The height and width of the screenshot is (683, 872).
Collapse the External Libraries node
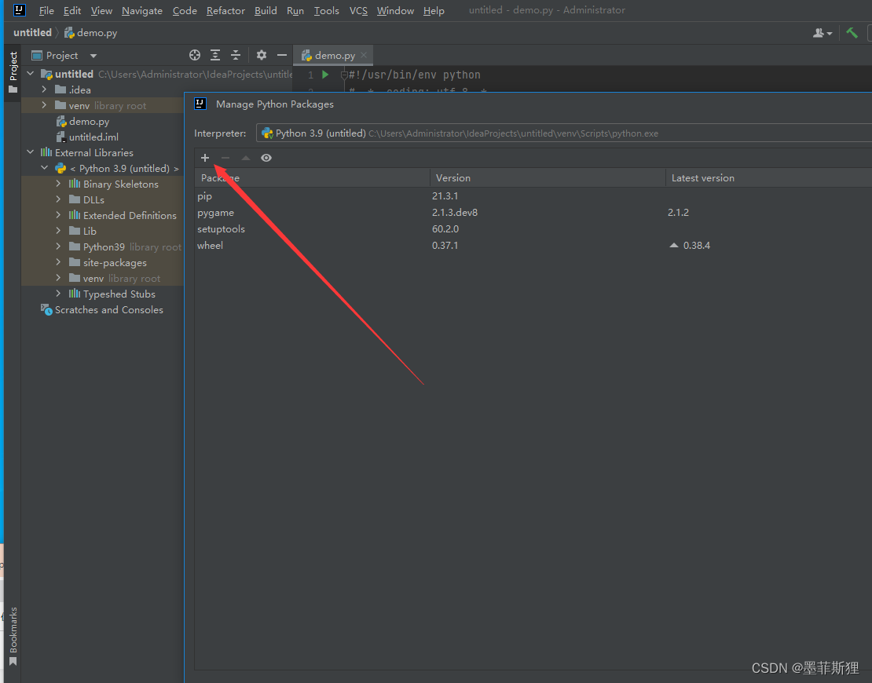pyautogui.click(x=31, y=152)
